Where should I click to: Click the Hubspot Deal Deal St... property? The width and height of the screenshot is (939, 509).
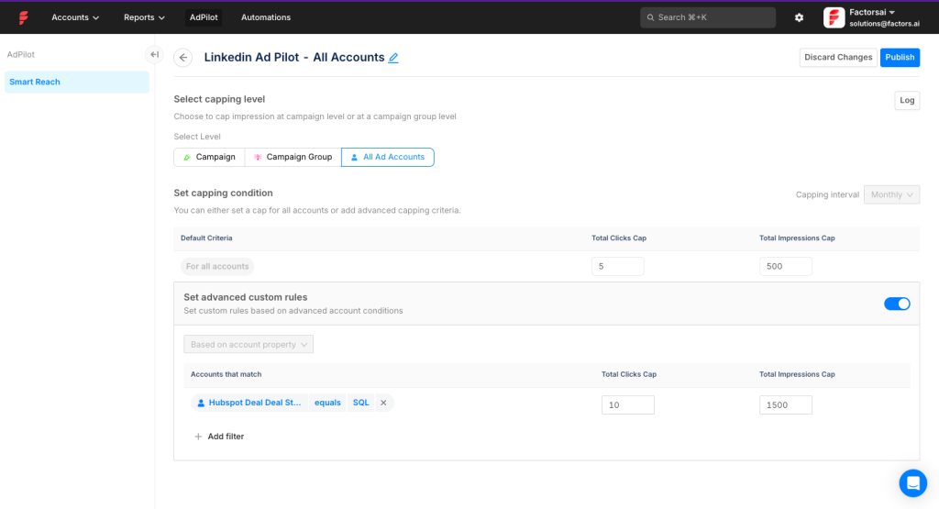[249, 403]
